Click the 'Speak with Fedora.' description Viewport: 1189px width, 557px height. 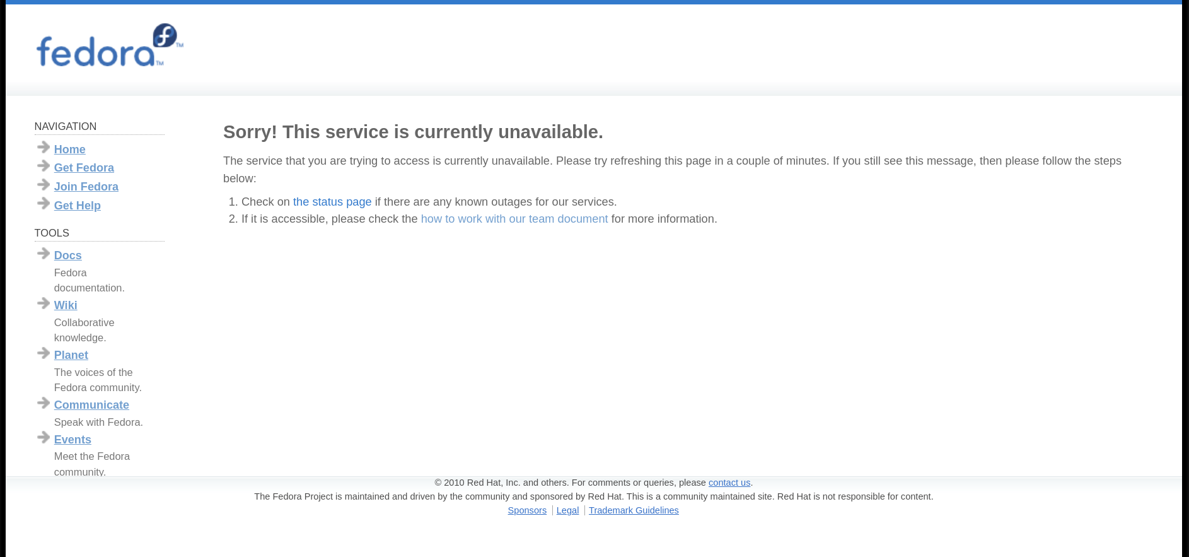click(98, 422)
